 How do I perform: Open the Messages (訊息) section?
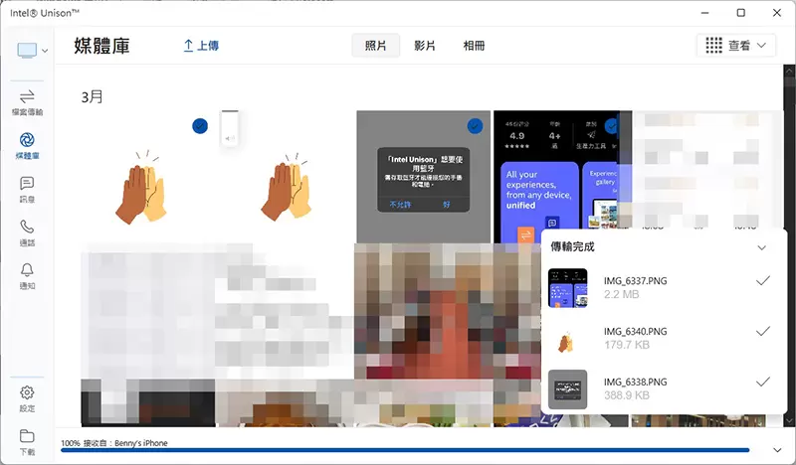click(27, 190)
